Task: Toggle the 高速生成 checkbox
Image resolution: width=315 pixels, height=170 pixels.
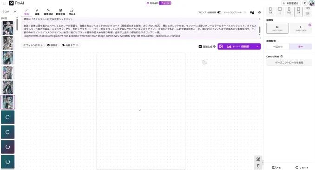Action: [200, 46]
